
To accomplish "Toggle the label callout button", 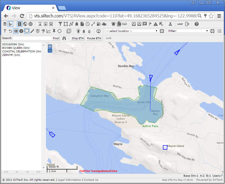I will pyautogui.click(x=27, y=31).
